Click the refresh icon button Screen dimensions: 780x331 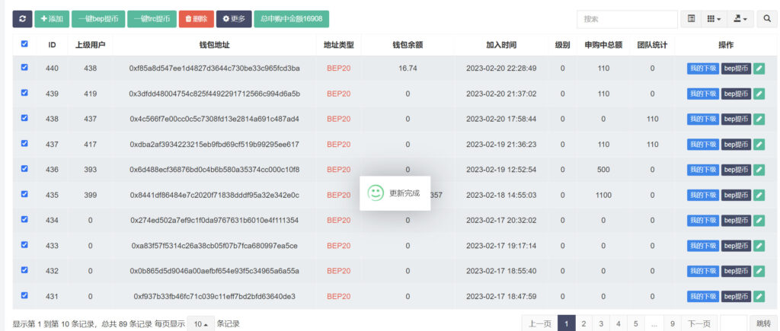[x=21, y=18]
